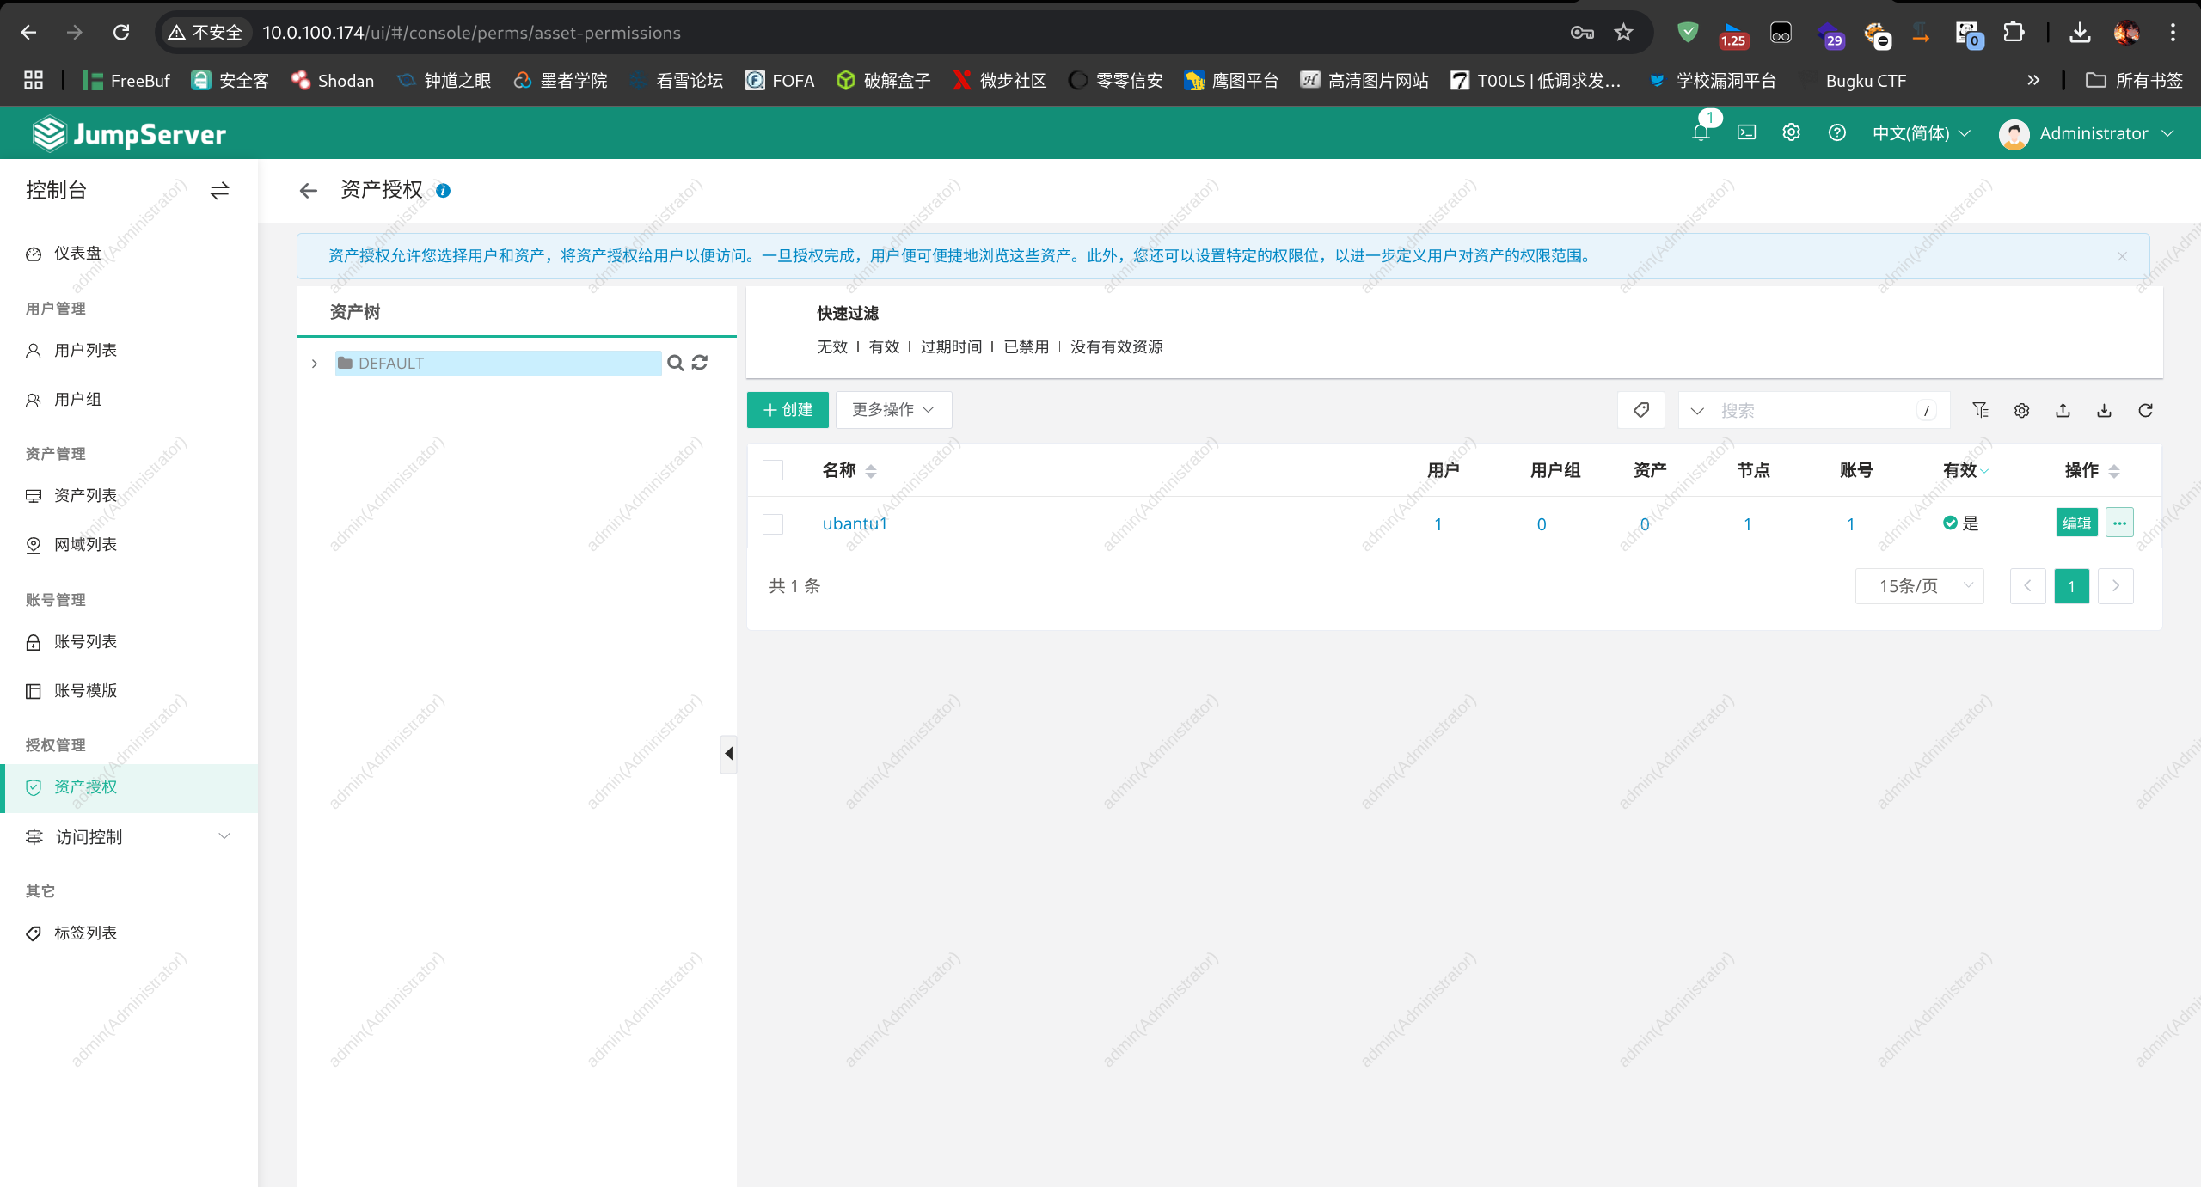Refresh the asset tree
Screen dimensions: 2201x1187
tap(700, 363)
